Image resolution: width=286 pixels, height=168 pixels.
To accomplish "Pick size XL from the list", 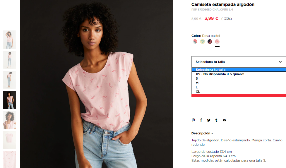I will click(x=239, y=92).
